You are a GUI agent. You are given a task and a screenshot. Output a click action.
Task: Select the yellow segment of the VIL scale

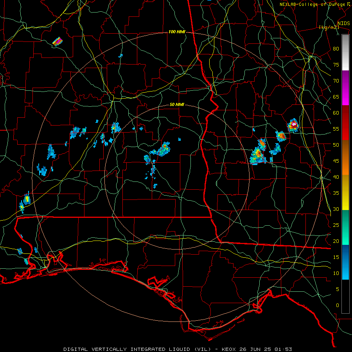(x=345, y=192)
